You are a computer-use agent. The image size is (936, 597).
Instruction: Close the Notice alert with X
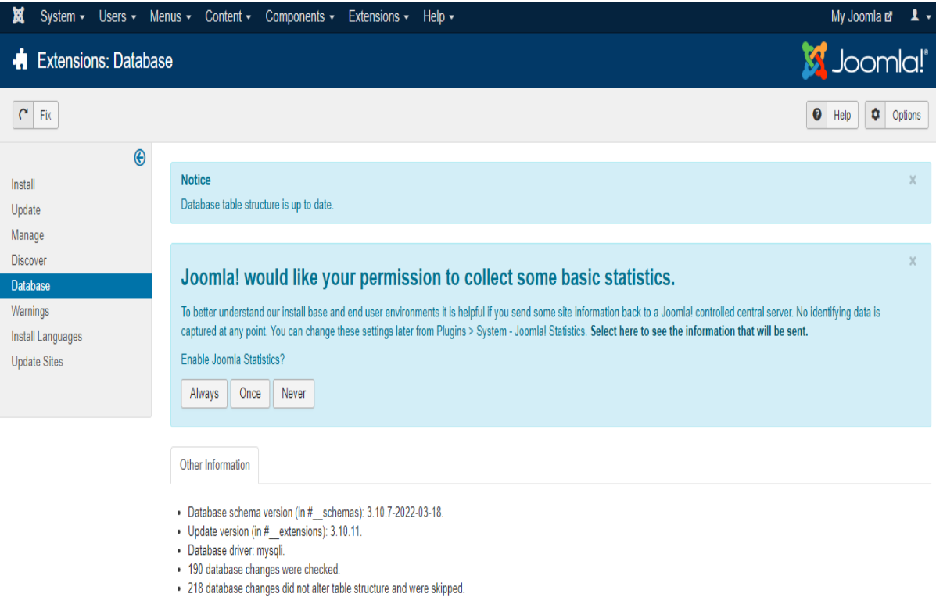point(912,180)
